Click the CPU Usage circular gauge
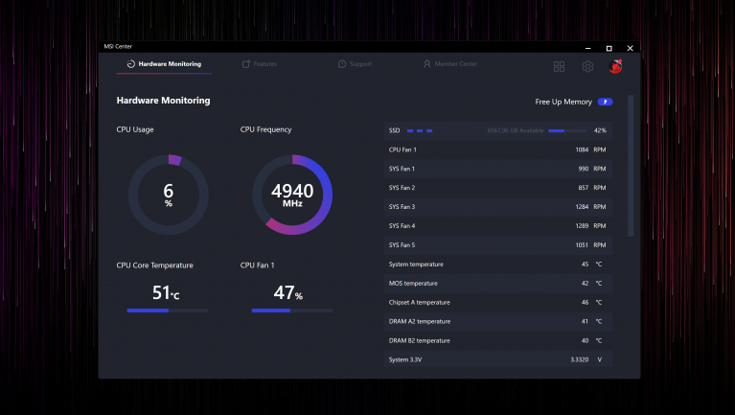Viewport: 735px width, 415px height. pyautogui.click(x=169, y=195)
